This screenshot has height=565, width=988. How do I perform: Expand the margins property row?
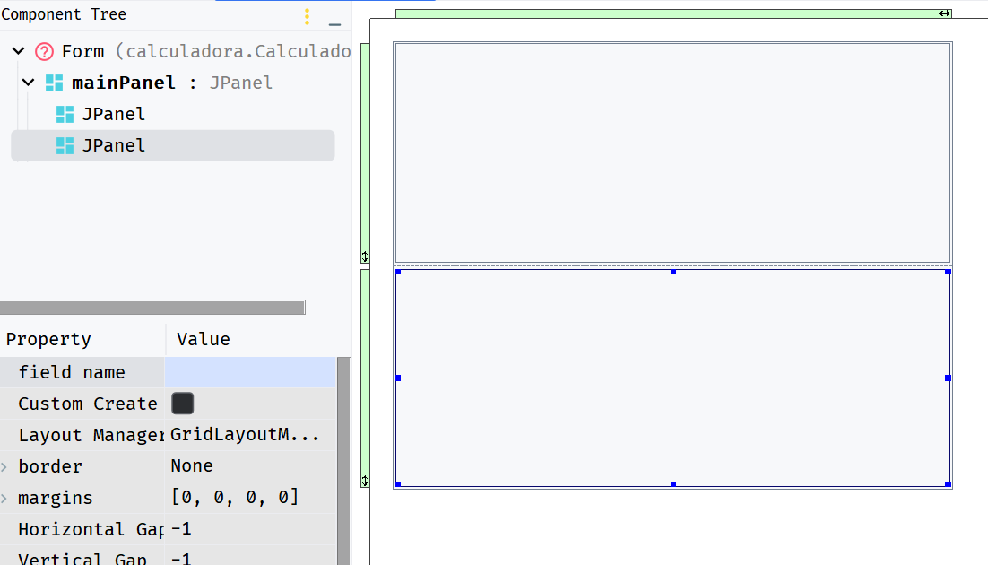point(6,498)
